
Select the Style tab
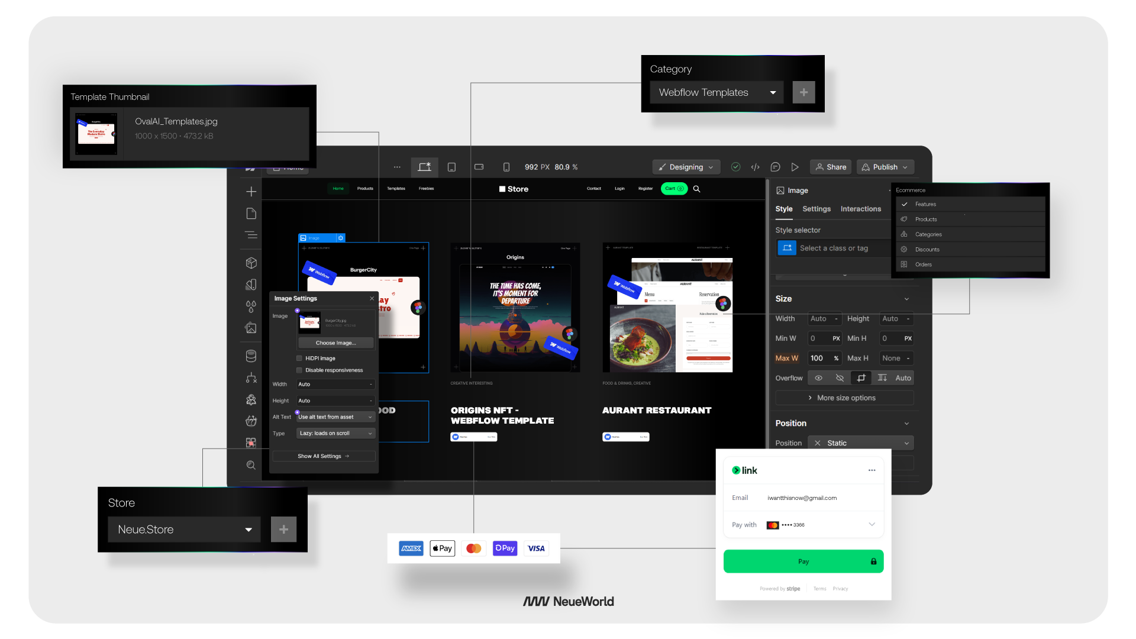(x=784, y=209)
